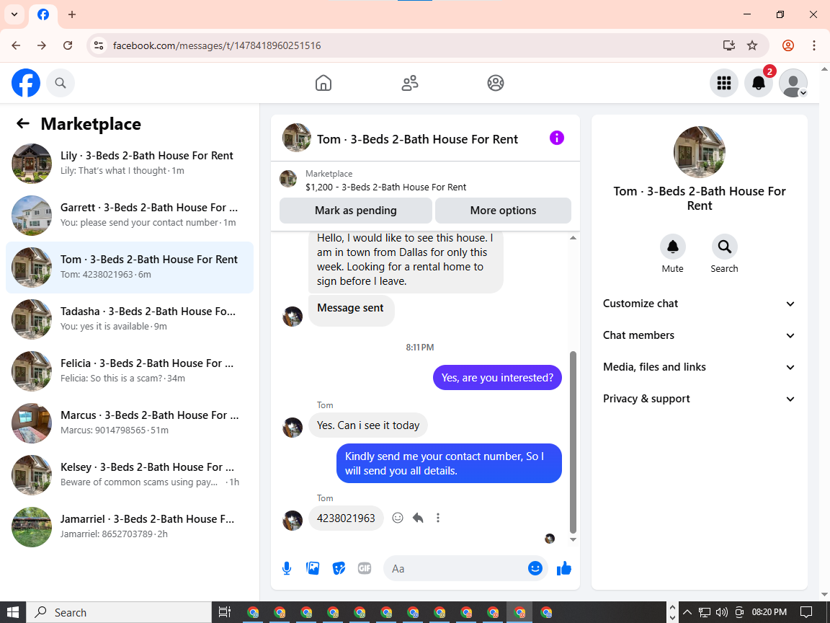Click Mark as pending button
The height and width of the screenshot is (623, 830).
click(356, 211)
